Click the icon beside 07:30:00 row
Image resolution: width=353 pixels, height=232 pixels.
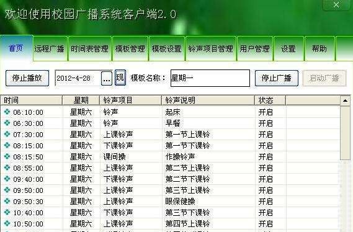click(7, 134)
